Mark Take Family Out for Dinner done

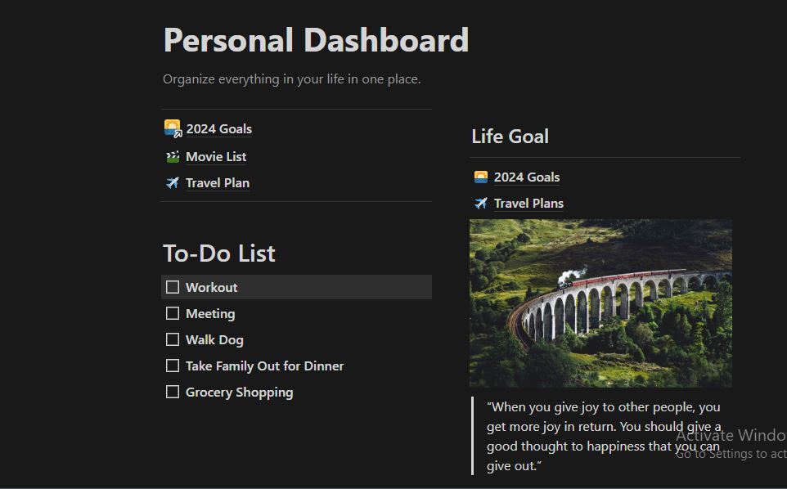173,366
